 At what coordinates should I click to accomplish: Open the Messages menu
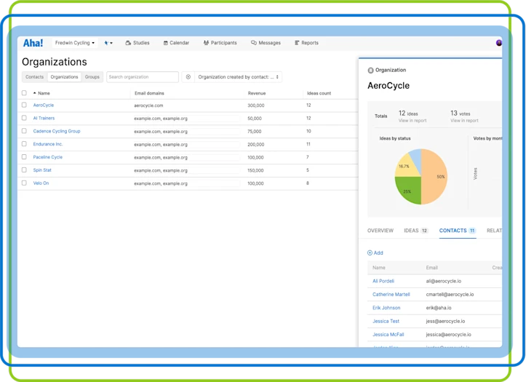tap(266, 43)
